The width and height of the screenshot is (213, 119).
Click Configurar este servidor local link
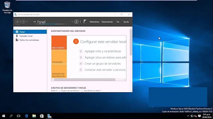(103, 42)
